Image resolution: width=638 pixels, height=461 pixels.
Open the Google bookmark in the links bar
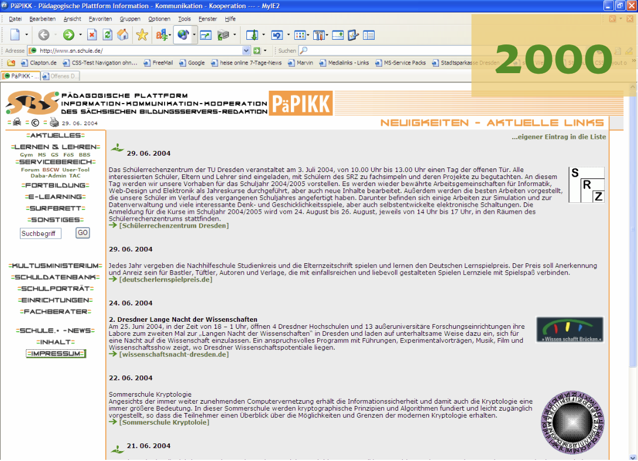click(191, 63)
